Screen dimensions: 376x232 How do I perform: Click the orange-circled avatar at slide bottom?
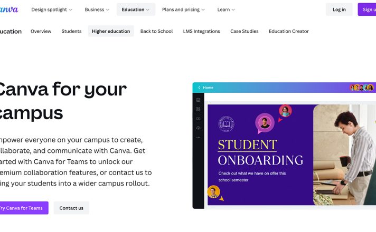(213, 192)
